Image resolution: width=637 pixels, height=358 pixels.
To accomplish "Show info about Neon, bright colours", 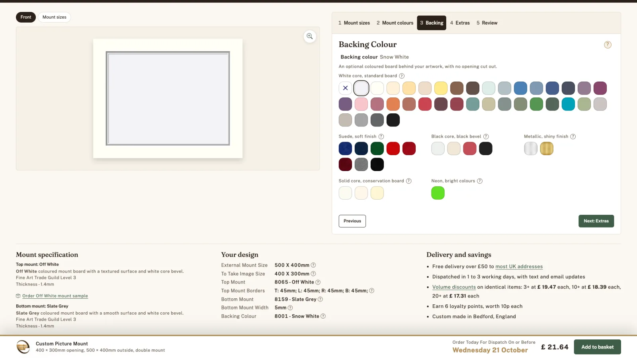I will click(480, 181).
